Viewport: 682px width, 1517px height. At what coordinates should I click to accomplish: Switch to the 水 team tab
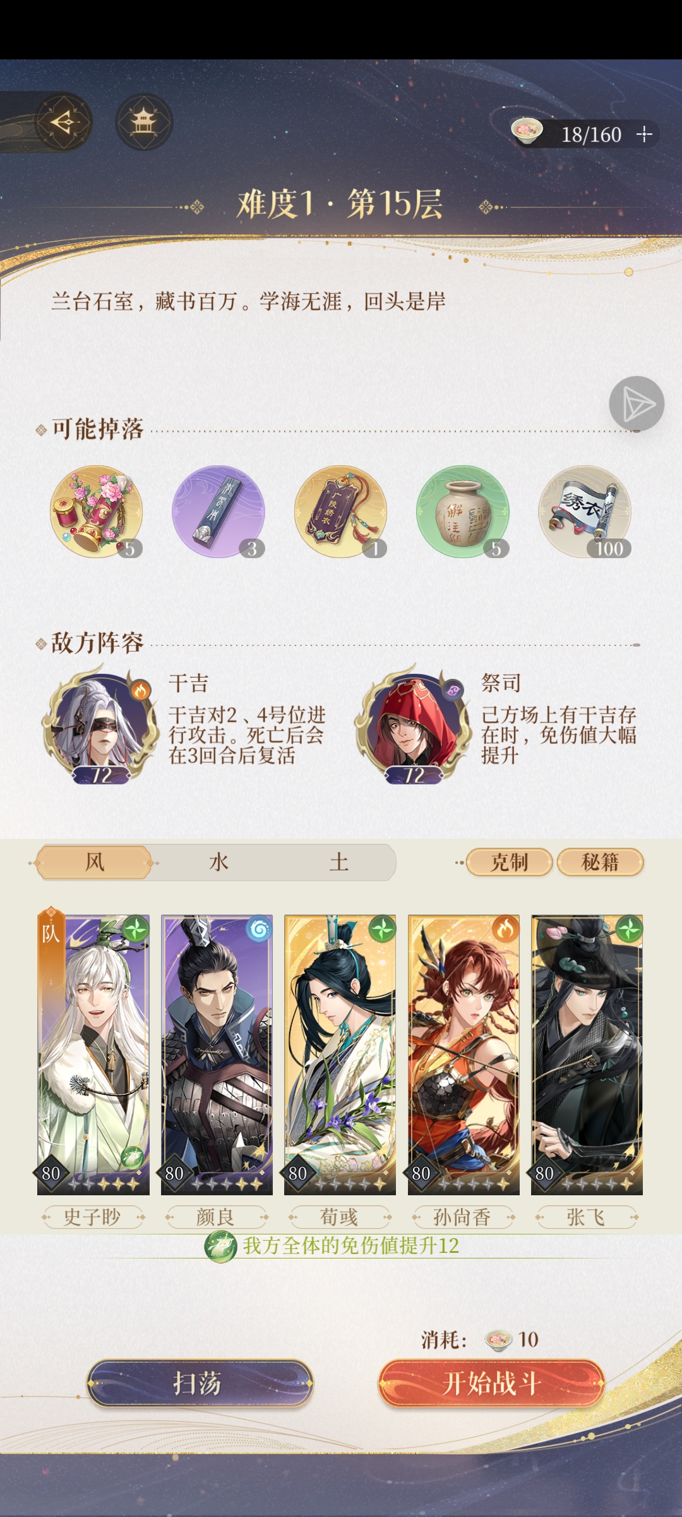(218, 862)
